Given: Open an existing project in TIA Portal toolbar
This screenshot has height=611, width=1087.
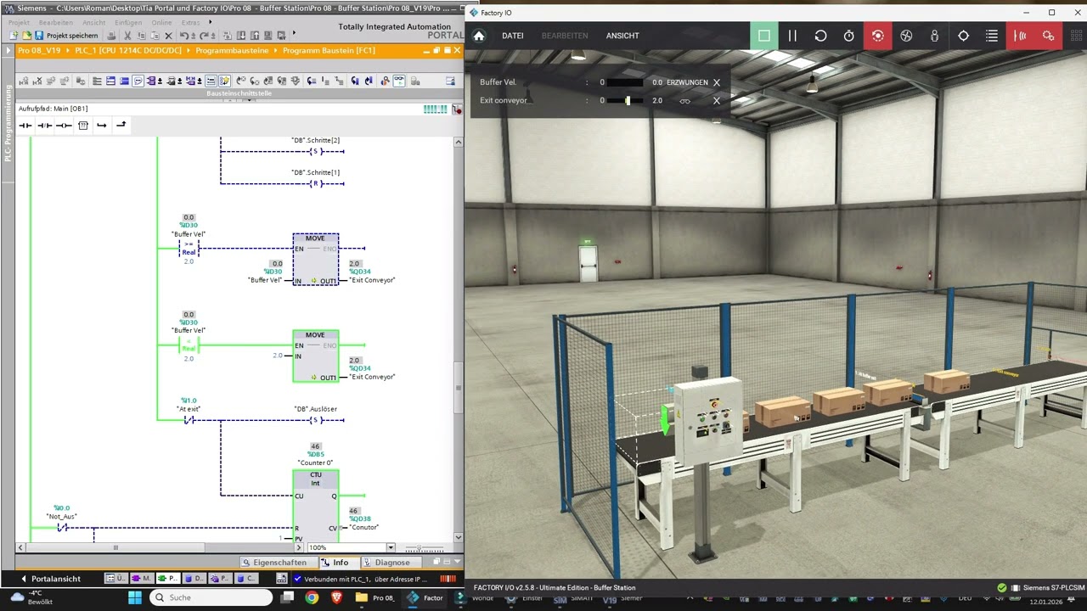Looking at the screenshot, I should point(26,36).
